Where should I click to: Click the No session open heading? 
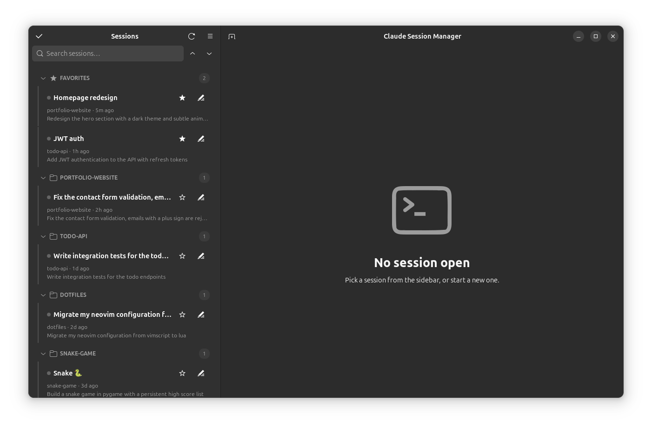(x=422, y=263)
